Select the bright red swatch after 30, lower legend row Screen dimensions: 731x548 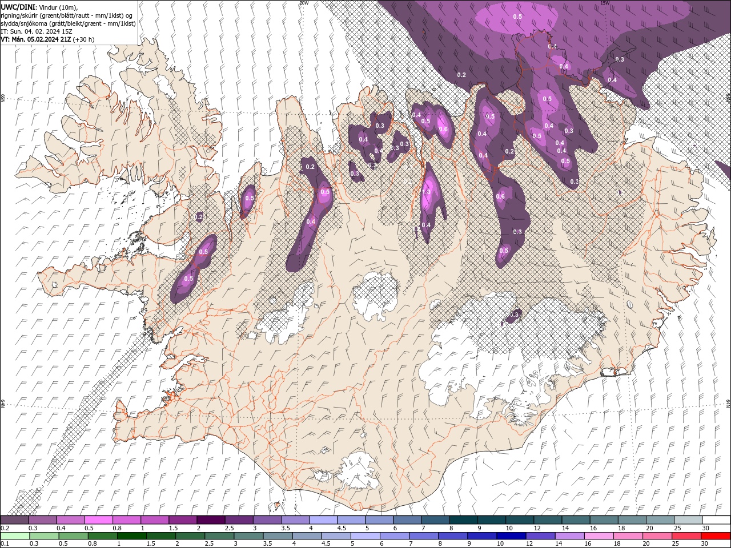click(716, 536)
